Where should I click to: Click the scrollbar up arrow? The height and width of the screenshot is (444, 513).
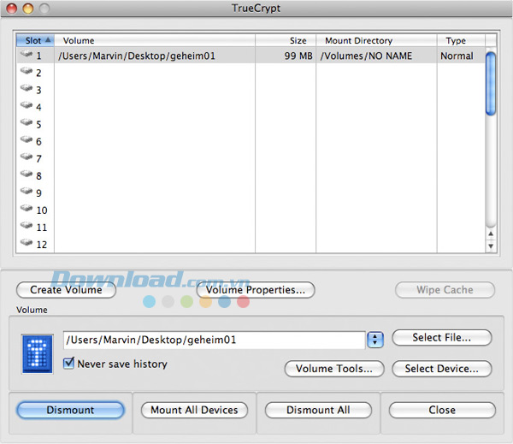491,234
